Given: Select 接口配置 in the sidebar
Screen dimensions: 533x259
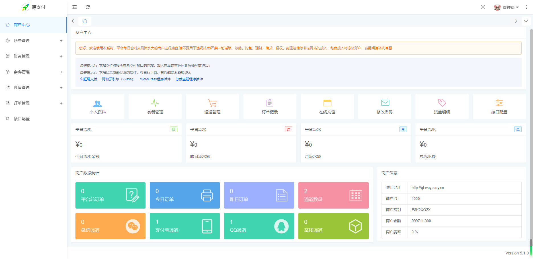Looking at the screenshot, I should click(33, 119).
